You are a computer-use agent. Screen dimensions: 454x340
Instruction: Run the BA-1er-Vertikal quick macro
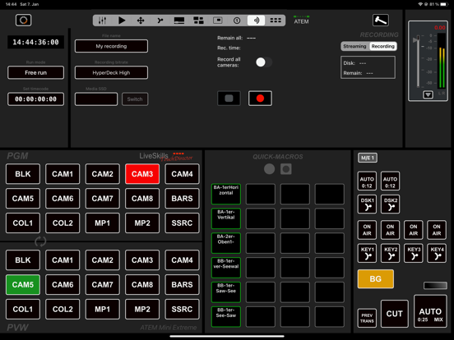click(x=226, y=218)
